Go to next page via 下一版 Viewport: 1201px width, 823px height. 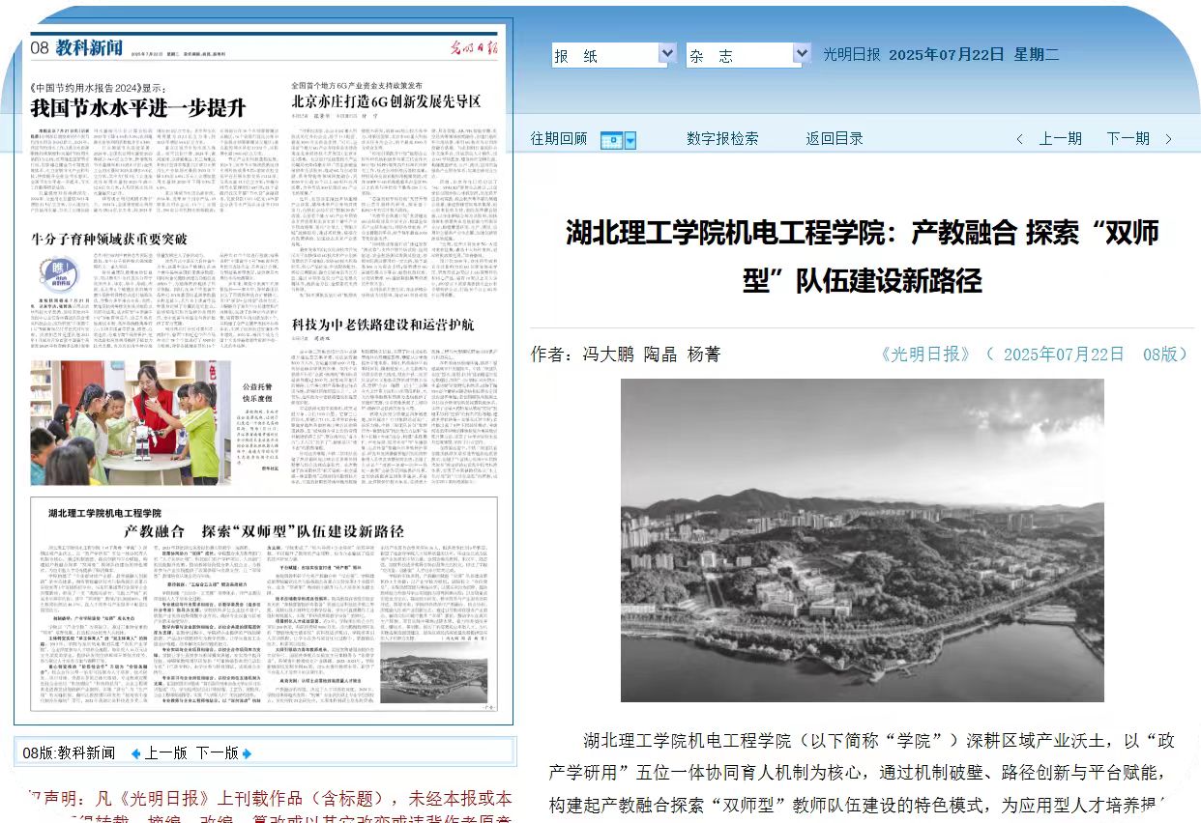coord(217,753)
